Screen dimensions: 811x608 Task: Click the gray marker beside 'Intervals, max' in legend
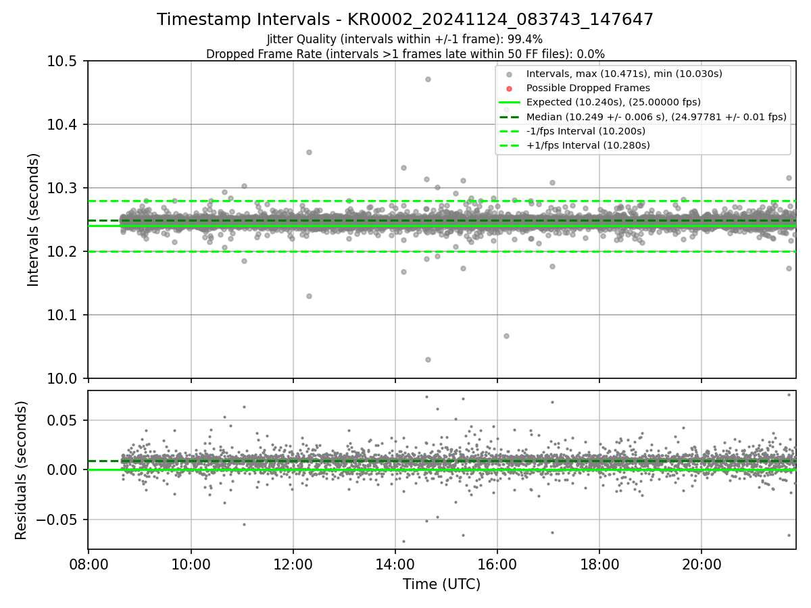pos(510,74)
